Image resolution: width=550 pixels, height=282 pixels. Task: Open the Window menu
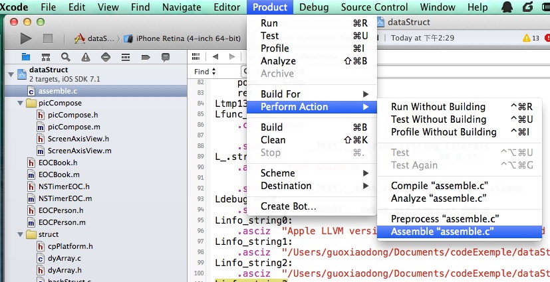point(438,7)
